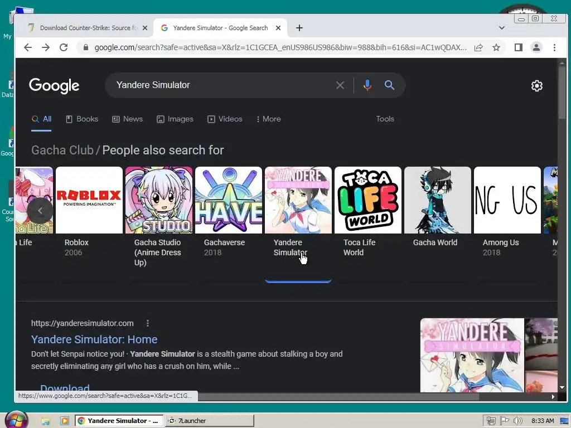Open a new browser tab
This screenshot has height=428, width=571.
tap(299, 28)
